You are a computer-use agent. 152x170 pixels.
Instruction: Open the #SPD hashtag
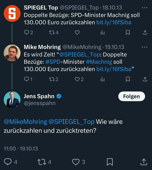53,62
